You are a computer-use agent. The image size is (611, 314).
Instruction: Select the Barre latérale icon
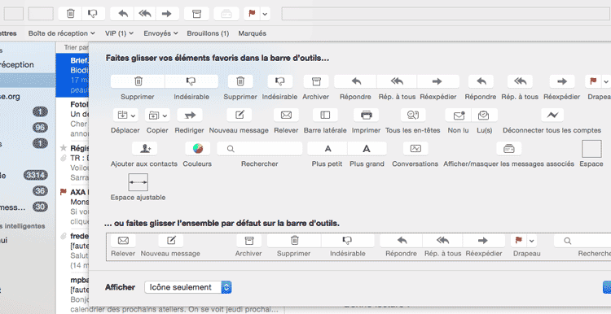pyautogui.click(x=325, y=115)
